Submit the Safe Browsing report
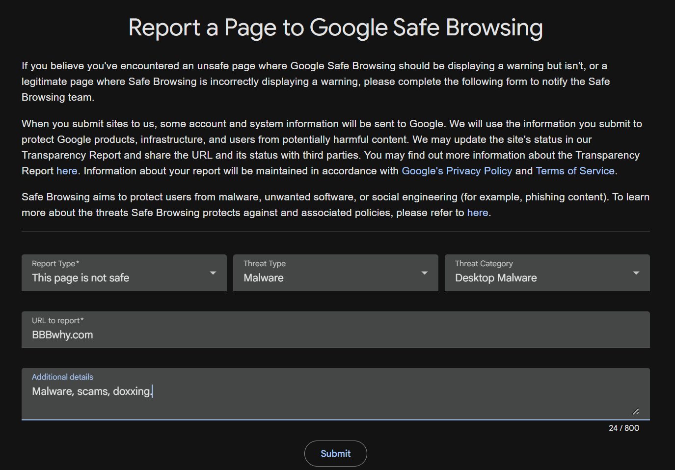Screen dimensions: 675x470 coord(336,453)
